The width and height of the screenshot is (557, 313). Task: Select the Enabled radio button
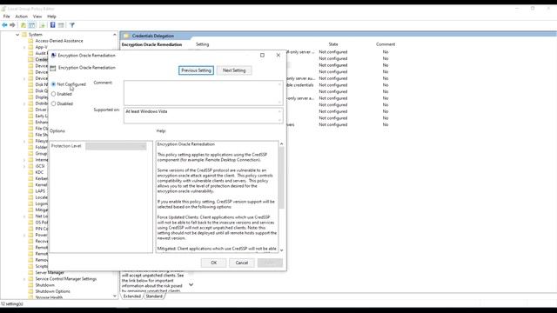(x=54, y=94)
